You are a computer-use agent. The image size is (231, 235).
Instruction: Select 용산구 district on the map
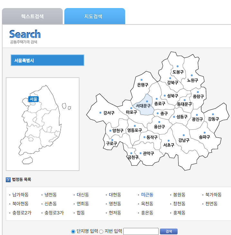click(x=159, y=127)
